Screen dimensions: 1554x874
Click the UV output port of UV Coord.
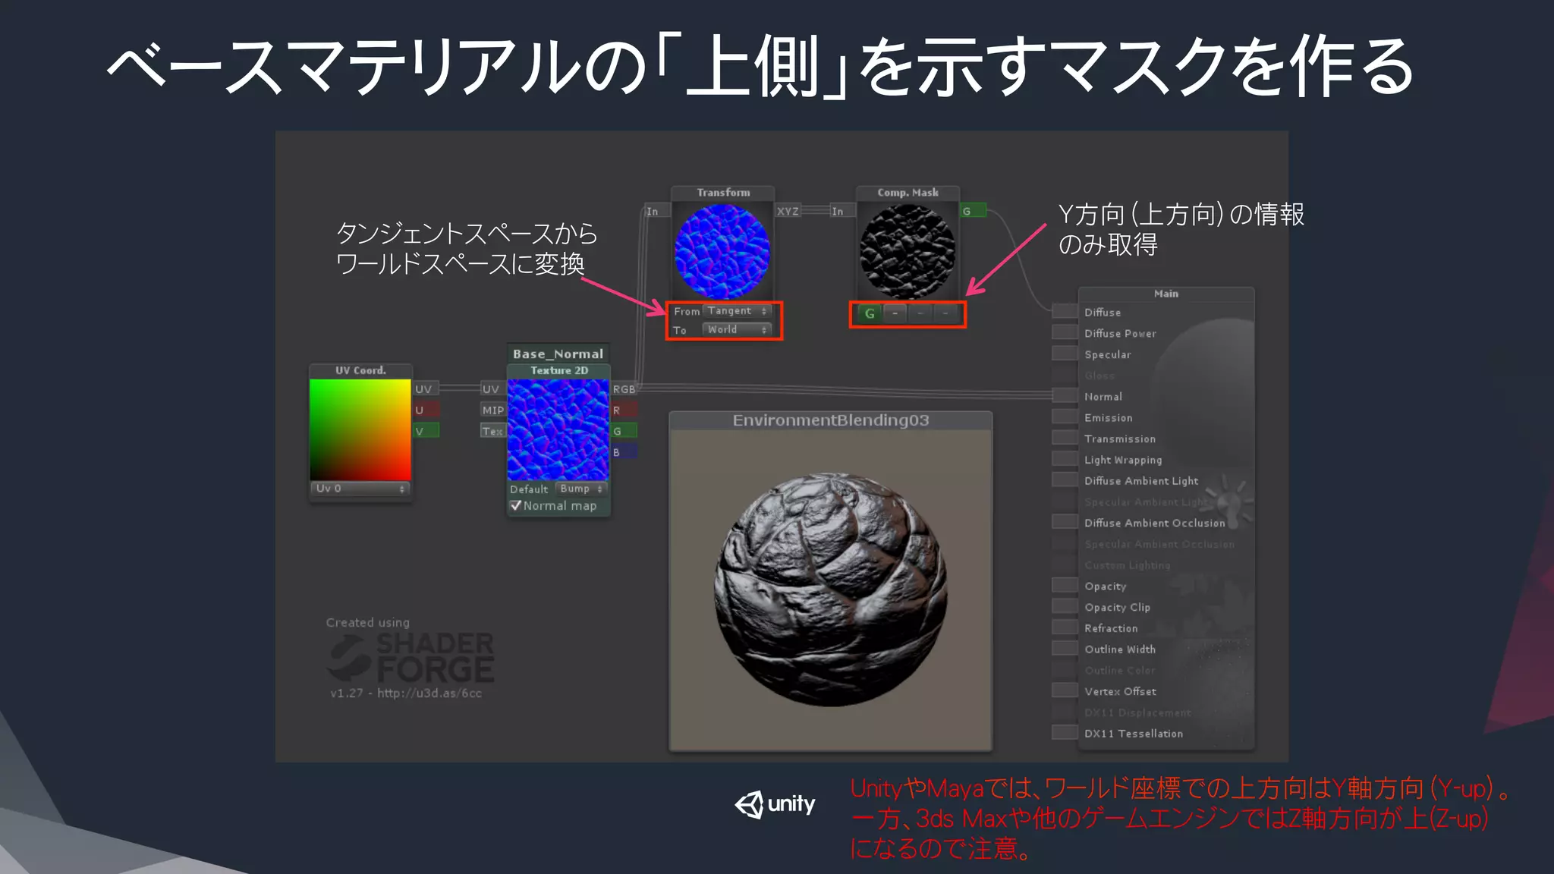(426, 389)
